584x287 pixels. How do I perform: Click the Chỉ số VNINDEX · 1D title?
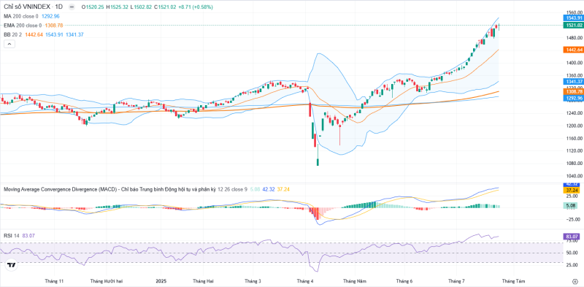point(33,7)
